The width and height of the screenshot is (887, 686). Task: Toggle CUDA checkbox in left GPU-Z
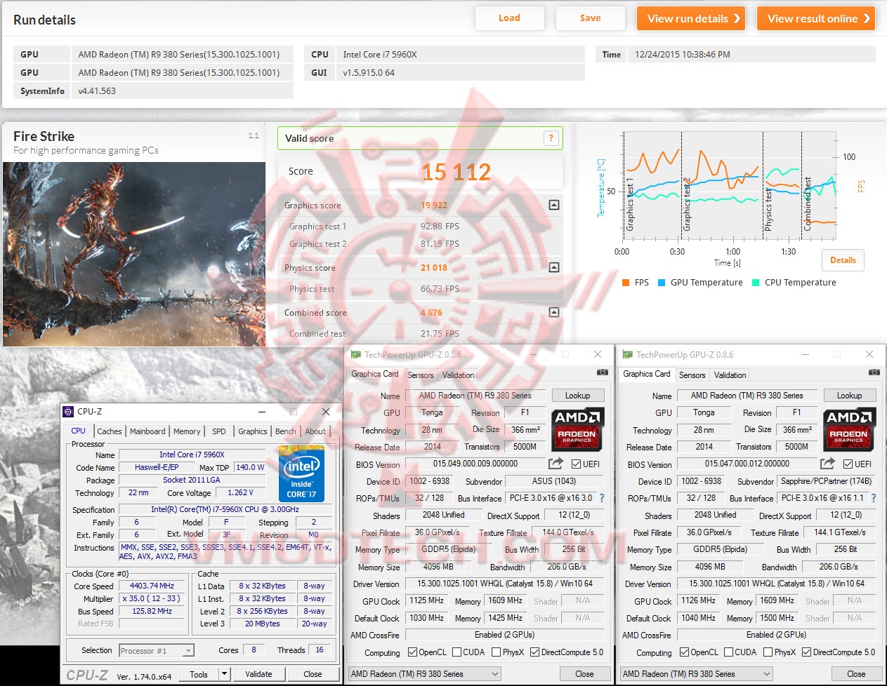coord(457,652)
